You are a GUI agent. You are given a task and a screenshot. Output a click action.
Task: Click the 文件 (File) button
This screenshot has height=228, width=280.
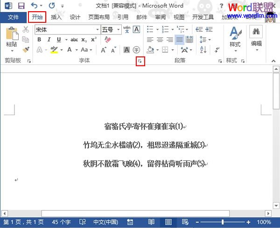pos(14,17)
